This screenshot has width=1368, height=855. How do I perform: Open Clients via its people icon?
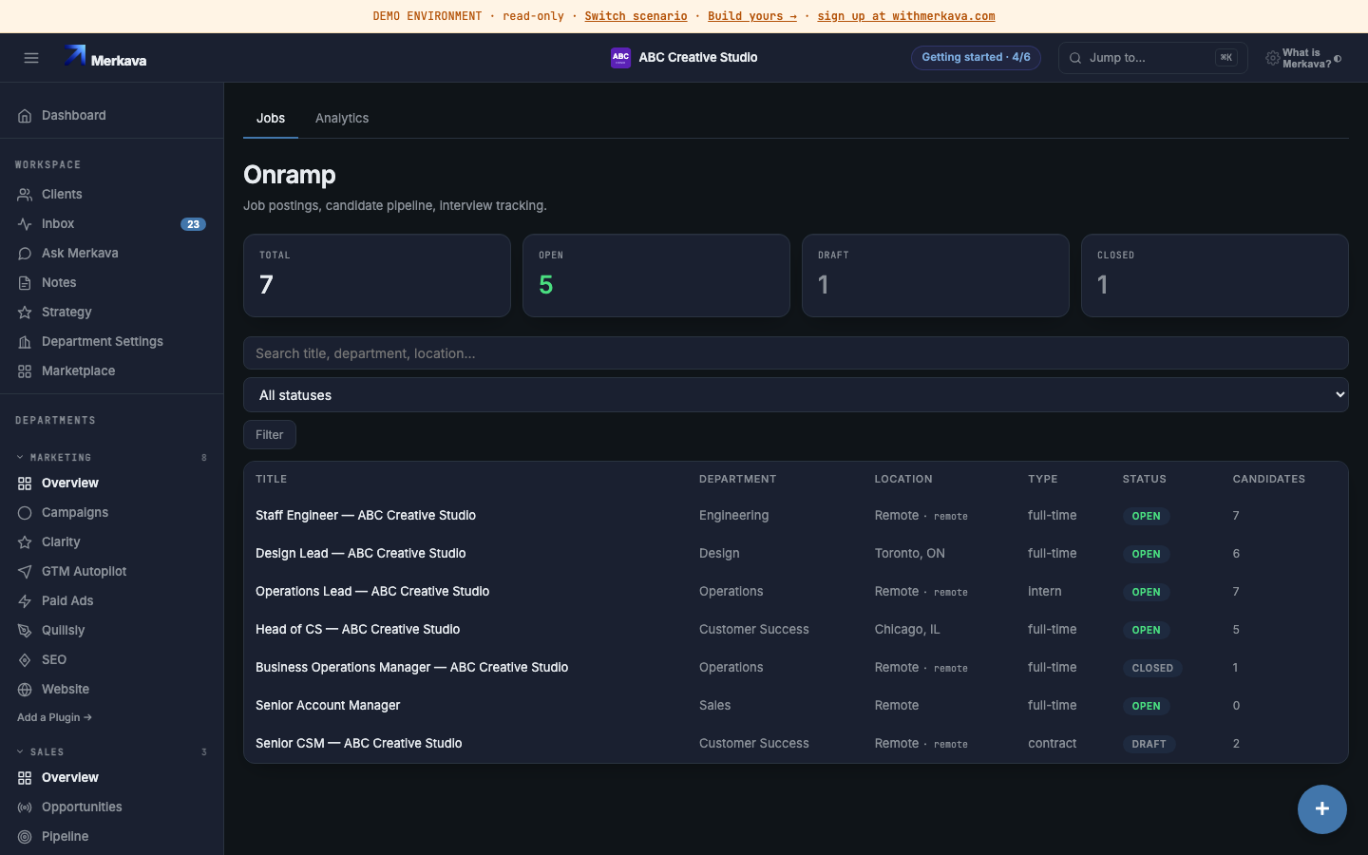click(25, 195)
